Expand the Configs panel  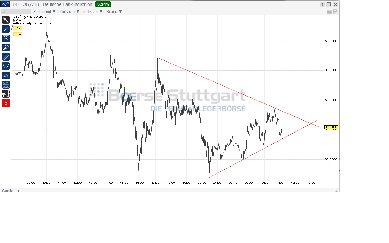click(10, 191)
